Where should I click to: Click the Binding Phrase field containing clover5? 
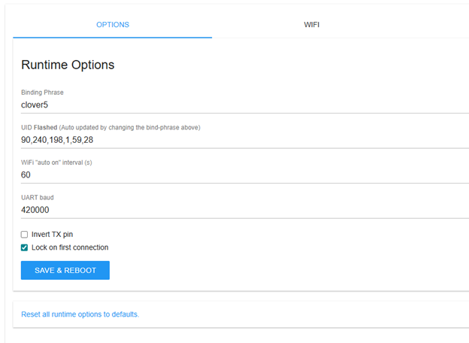[x=225, y=105]
